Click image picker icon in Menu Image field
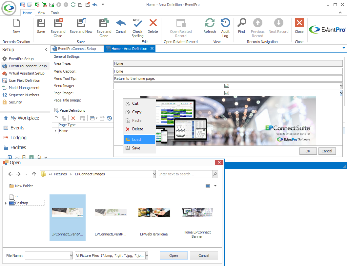Viewport: 347px width, 266px height. [227, 86]
